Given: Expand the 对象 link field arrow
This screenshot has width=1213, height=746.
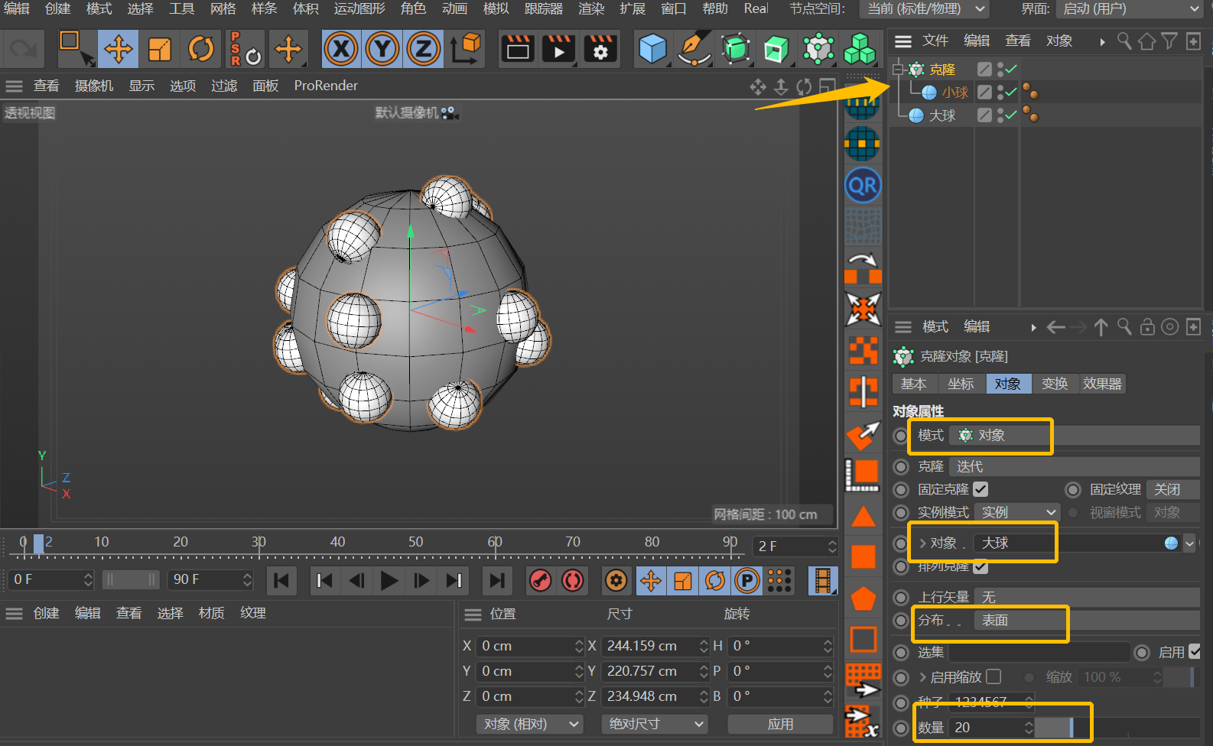Looking at the screenshot, I should (923, 543).
